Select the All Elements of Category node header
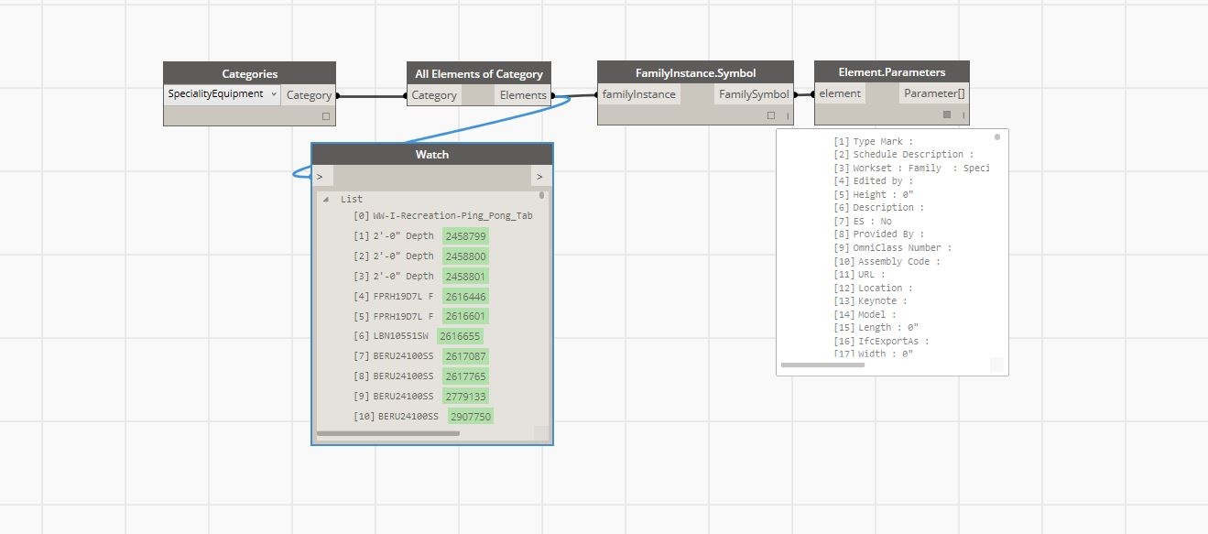This screenshot has width=1208, height=534. pyautogui.click(x=479, y=73)
